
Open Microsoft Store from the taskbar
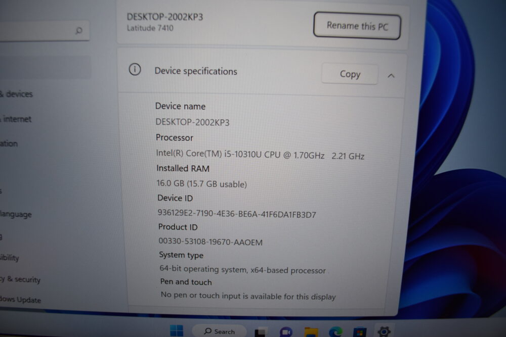coord(360,332)
